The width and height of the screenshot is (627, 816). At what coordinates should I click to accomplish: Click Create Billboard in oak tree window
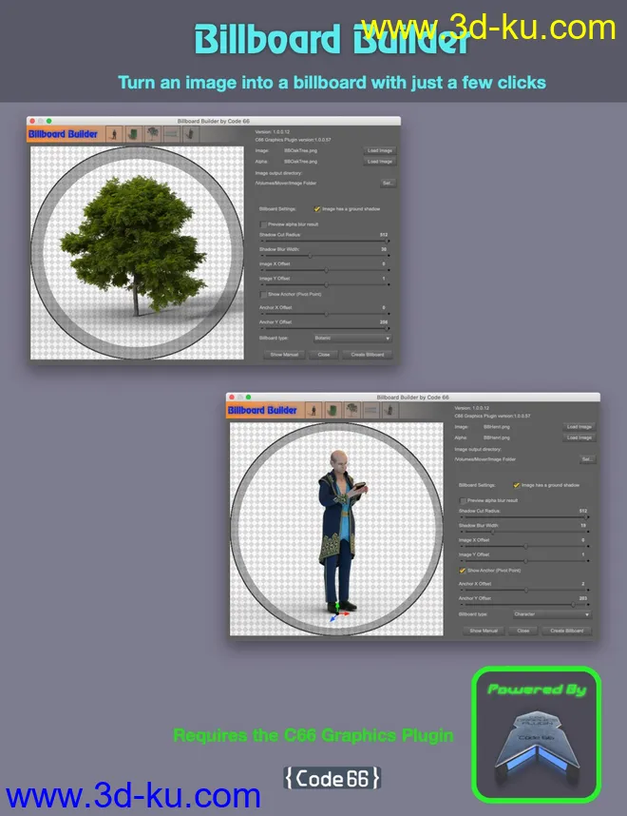tap(368, 355)
